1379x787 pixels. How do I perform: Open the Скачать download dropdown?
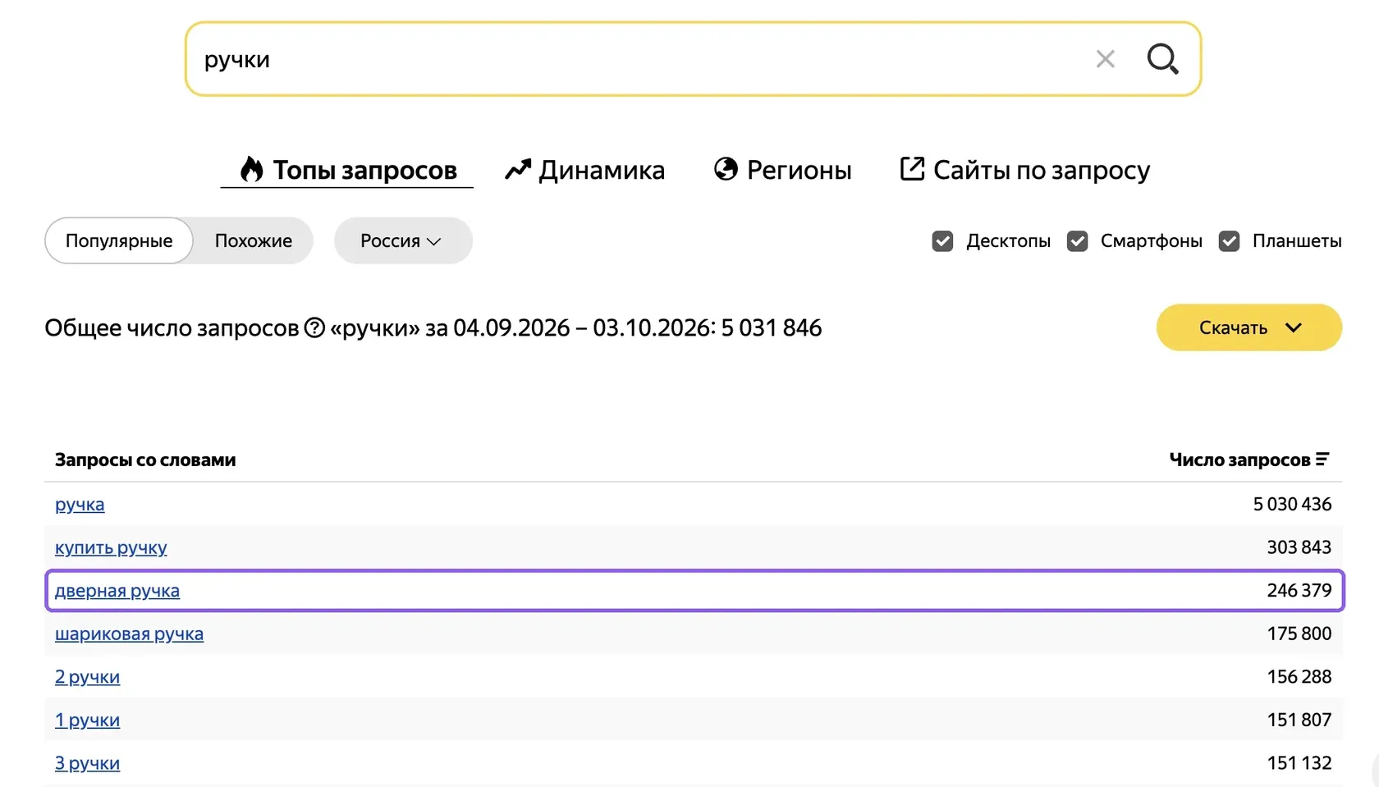pyautogui.click(x=1249, y=327)
